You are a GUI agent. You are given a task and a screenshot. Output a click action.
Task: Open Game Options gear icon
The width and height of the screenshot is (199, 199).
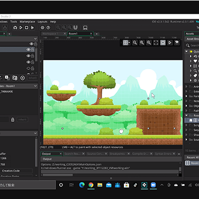click(42, 28)
